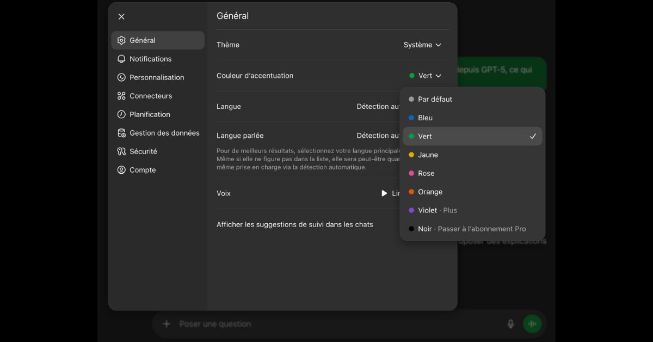
Task: Click the Sécurité shield icon
Action: [x=121, y=151]
